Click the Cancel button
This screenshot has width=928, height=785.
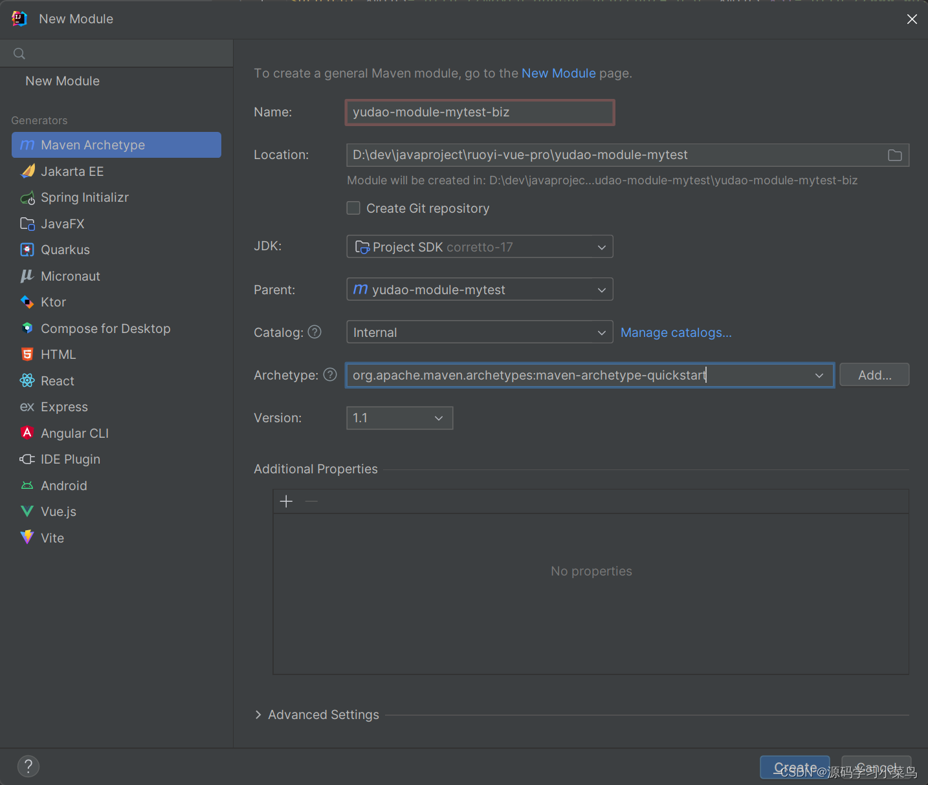pos(876,767)
